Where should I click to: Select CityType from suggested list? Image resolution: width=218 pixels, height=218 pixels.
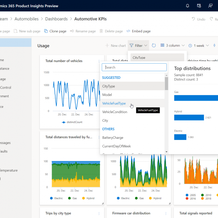(132, 86)
